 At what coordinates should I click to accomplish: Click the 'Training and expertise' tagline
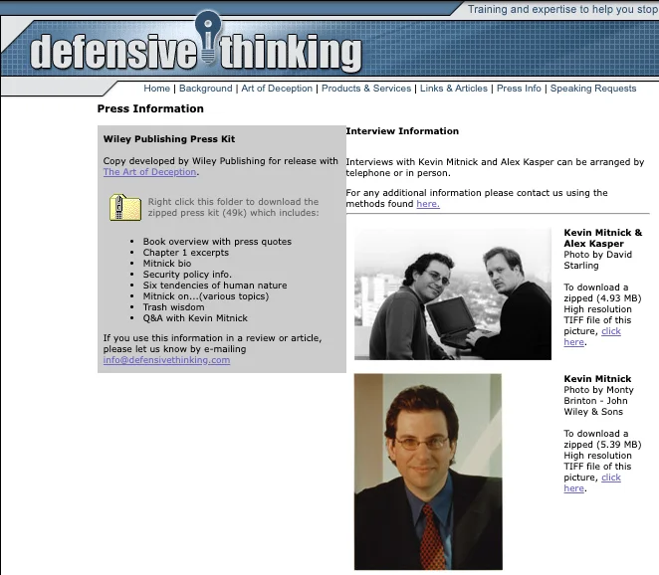click(x=563, y=9)
